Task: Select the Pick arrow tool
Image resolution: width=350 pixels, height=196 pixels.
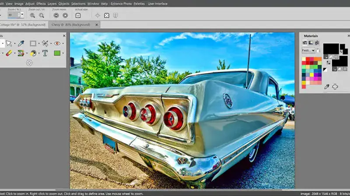Action: tap(8, 44)
